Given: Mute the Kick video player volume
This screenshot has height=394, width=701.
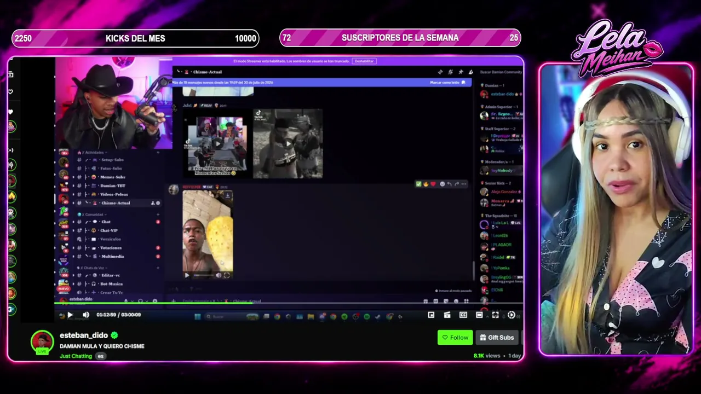Looking at the screenshot, I should point(86,315).
